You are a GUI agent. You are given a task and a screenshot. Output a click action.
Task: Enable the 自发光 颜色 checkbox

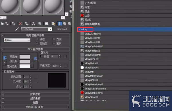(x=42, y=56)
